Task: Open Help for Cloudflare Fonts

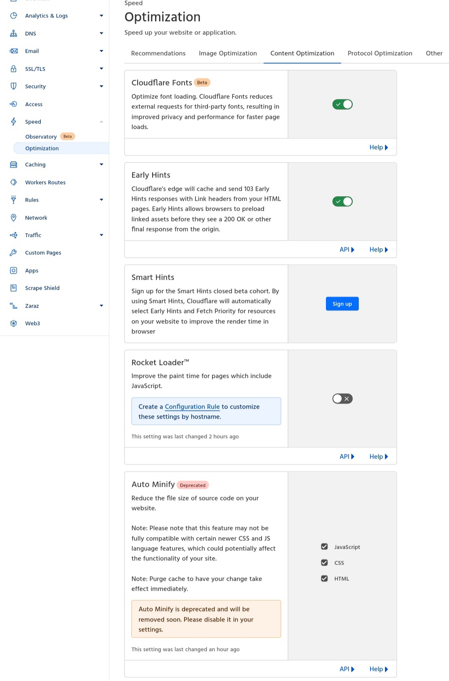Action: pos(379,147)
